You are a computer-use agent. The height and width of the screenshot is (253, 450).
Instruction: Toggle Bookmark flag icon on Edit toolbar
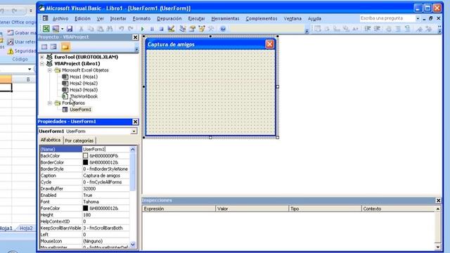coord(419,29)
